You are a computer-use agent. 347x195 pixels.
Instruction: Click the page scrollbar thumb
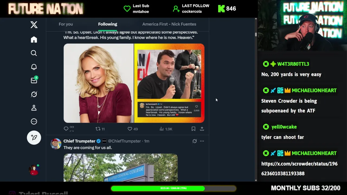coord(255,35)
